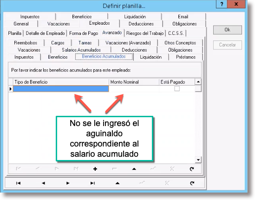The width and height of the screenshot is (255, 200).
Task: Click the Cancelar button
Action: click(x=227, y=45)
